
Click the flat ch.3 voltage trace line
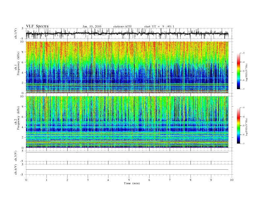tap(127, 152)
